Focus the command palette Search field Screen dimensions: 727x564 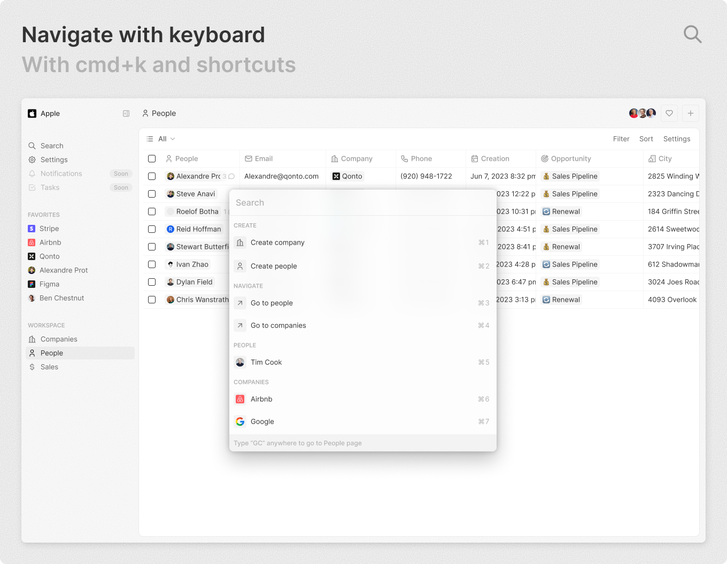(x=362, y=203)
